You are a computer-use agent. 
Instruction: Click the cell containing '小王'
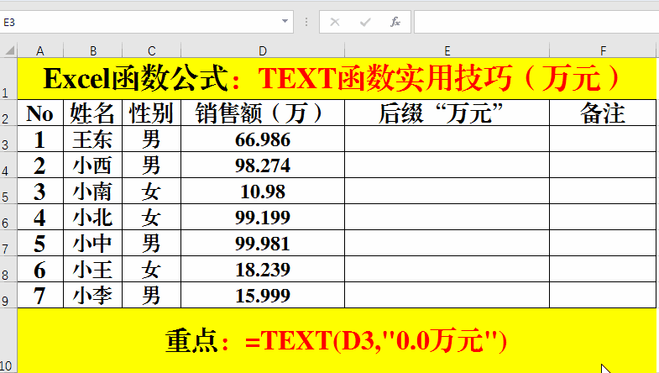click(x=93, y=269)
